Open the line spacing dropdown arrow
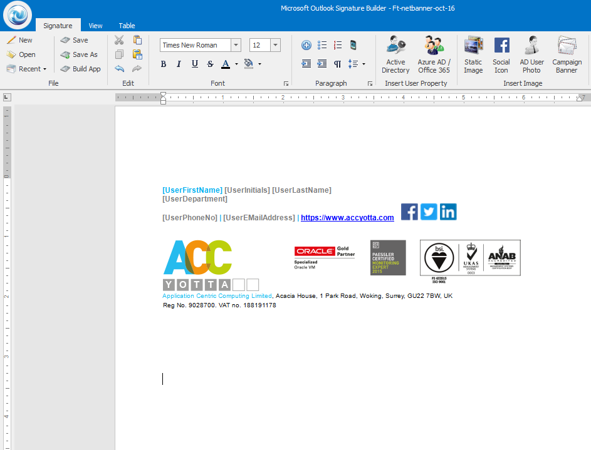 coord(363,64)
